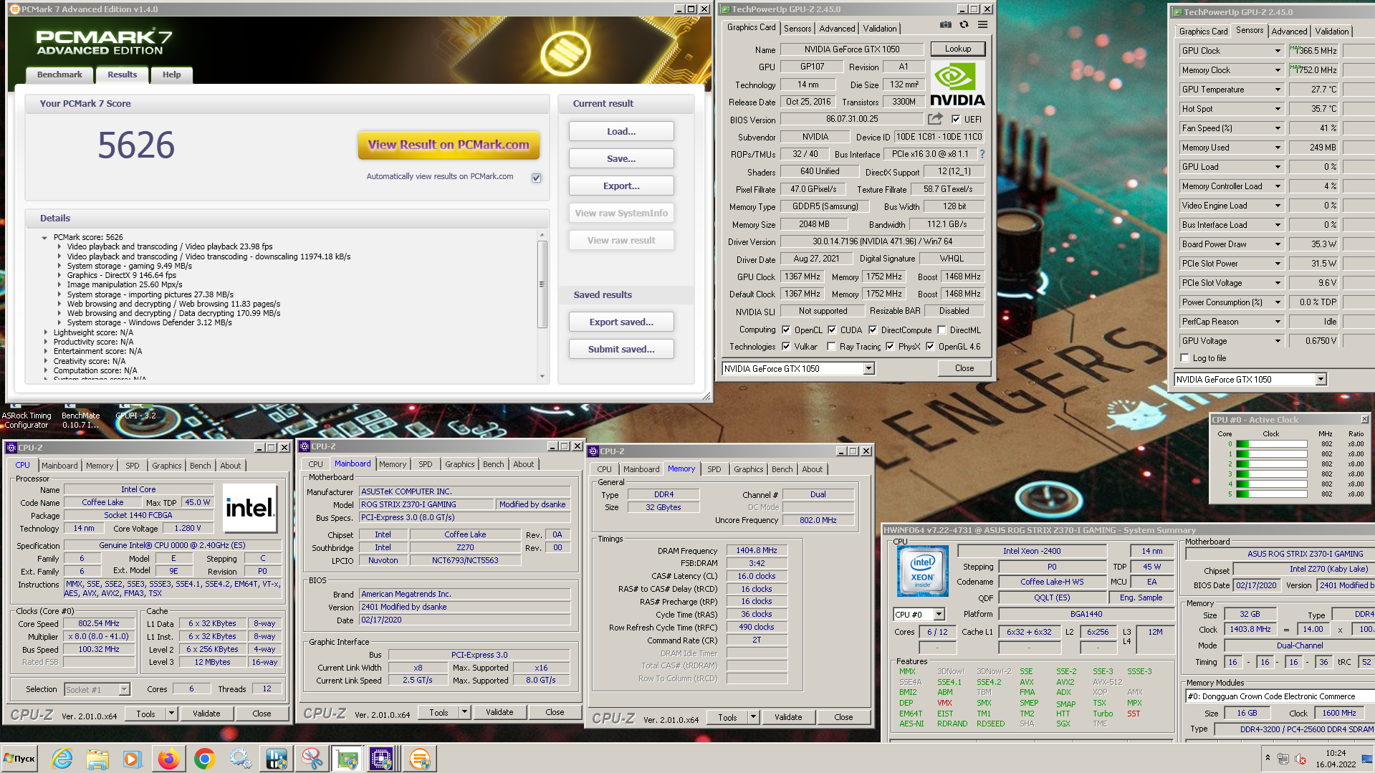This screenshot has width=1375, height=773.
Task: Click Core 5 active clock bar
Action: click(1272, 494)
